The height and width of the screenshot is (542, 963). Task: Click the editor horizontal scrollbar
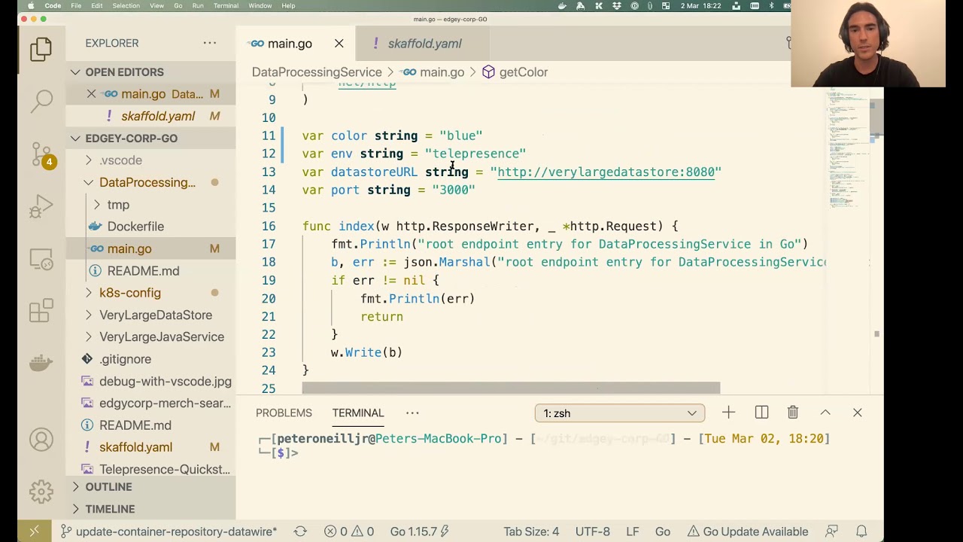(511, 388)
